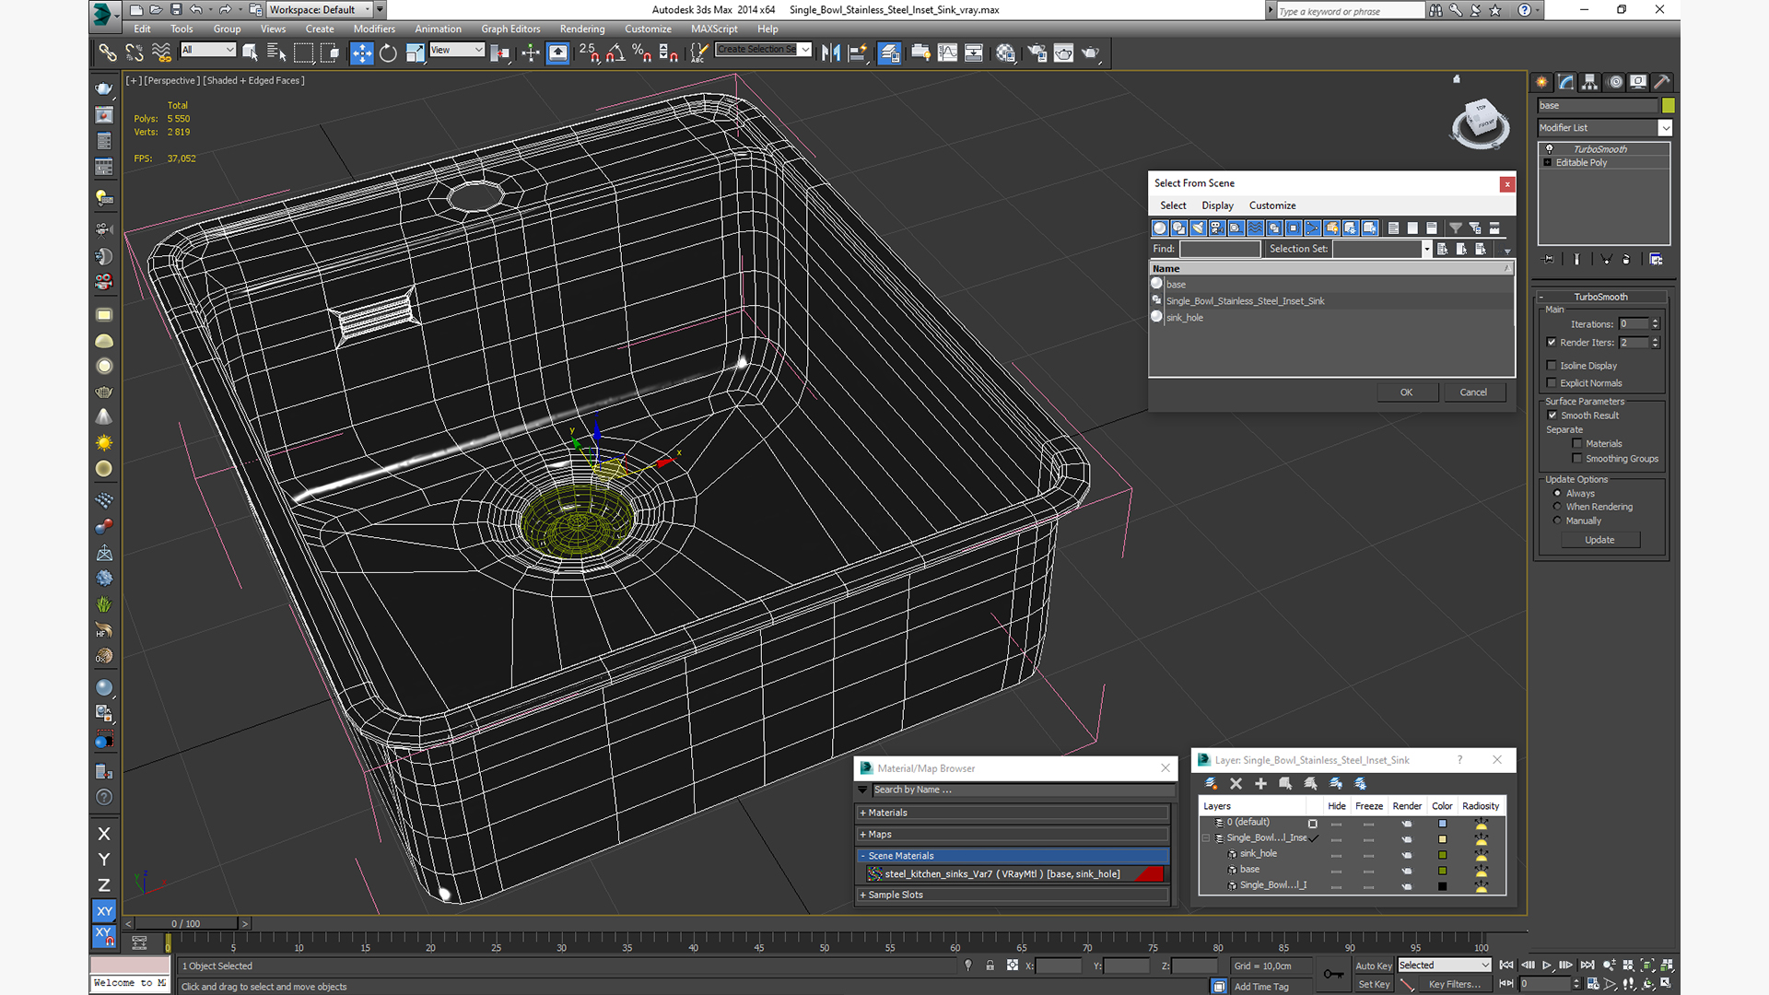Expand Sample Slots group in Material/Map Browser
Image resolution: width=1769 pixels, height=995 pixels.
[x=1013, y=895]
